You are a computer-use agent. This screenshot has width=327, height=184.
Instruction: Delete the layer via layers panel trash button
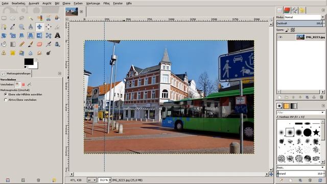click(x=321, y=97)
